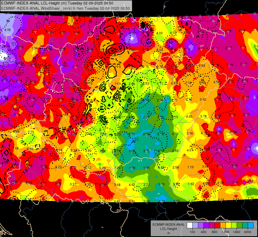Click the grid value 3.36
Image resolution: width=258 pixels, height=237 pixels.
190,134
